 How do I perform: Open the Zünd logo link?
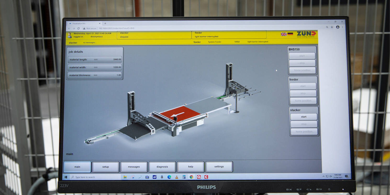coord(306,34)
